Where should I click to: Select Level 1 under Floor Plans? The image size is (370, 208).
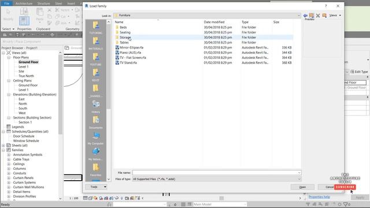point(23,67)
